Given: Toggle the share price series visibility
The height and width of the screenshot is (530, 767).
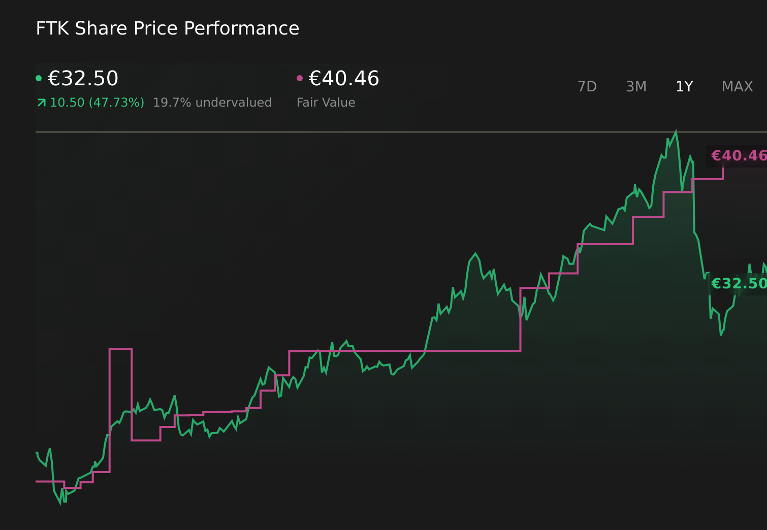Looking at the screenshot, I should pyautogui.click(x=83, y=78).
